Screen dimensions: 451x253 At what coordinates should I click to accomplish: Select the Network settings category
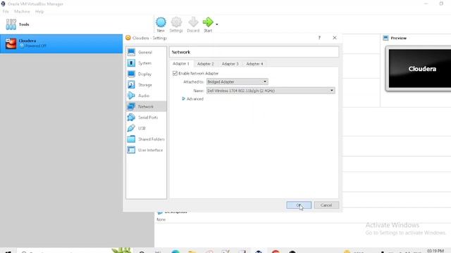click(146, 106)
